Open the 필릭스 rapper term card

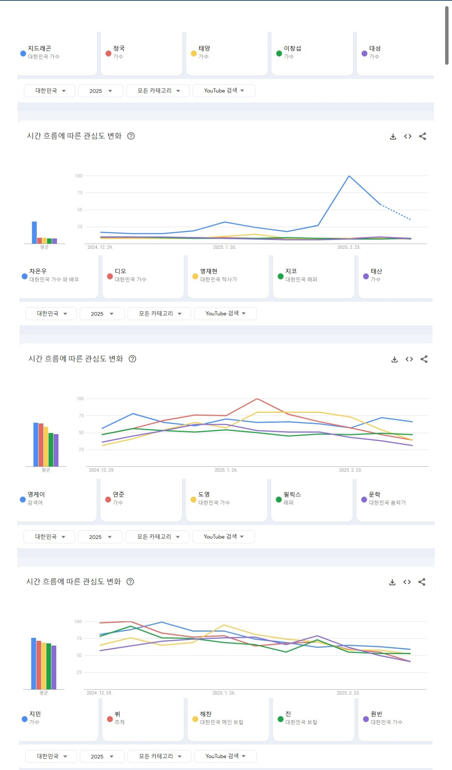click(312, 500)
